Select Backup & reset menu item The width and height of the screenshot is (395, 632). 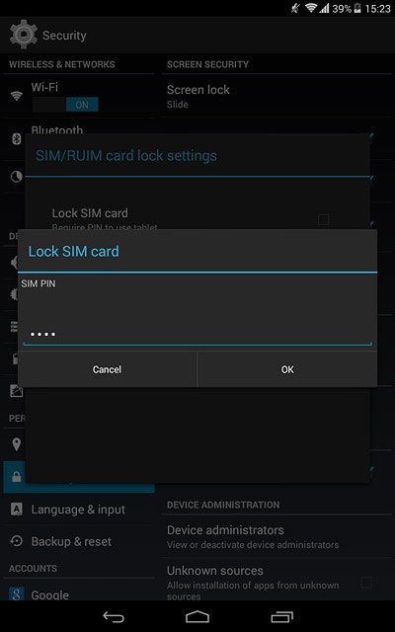tap(79, 541)
